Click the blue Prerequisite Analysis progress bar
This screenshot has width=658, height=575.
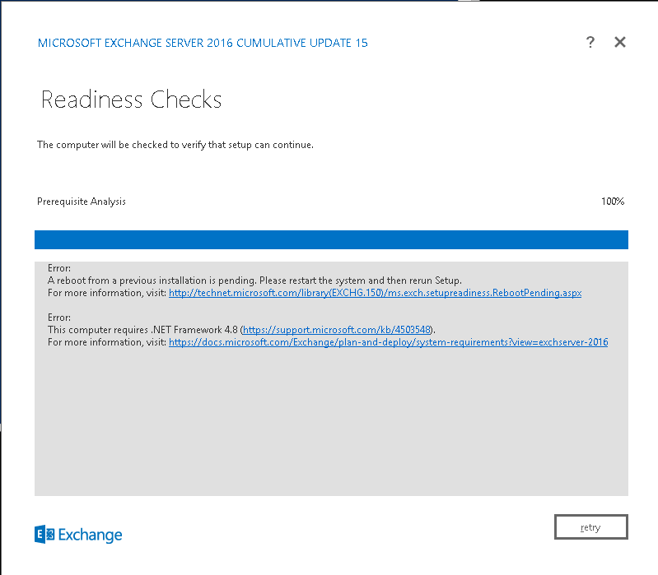coord(331,239)
